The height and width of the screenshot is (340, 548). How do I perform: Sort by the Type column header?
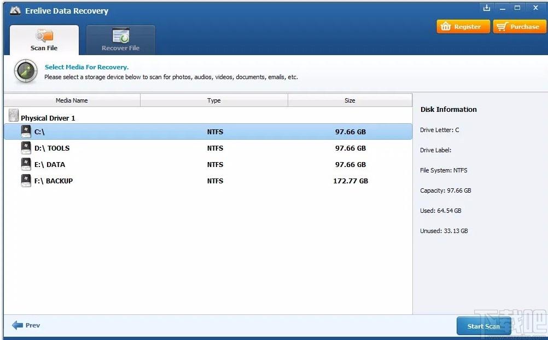tap(214, 100)
